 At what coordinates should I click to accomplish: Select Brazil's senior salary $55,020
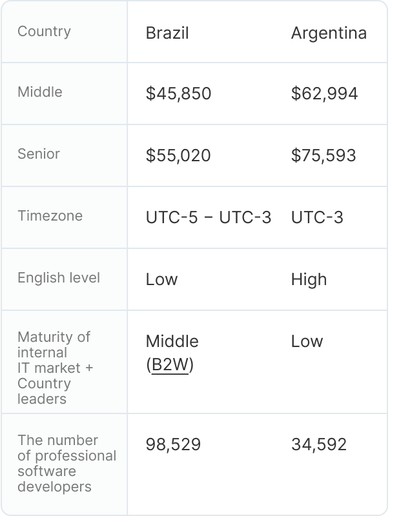(178, 156)
